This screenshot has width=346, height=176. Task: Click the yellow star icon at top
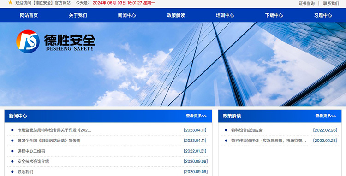[10, 3]
